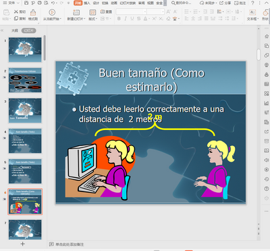
Task: Switch to the 大纲 (Outline) pane tab
Action: [x=15, y=30]
